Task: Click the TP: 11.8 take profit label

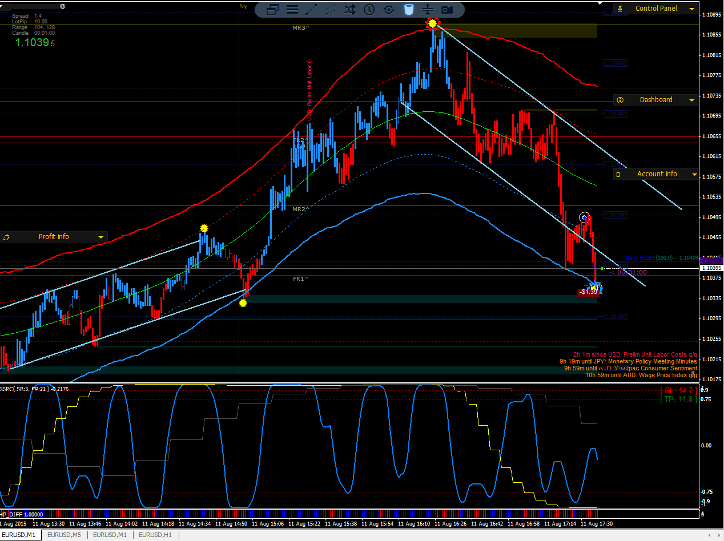Action: coord(679,399)
